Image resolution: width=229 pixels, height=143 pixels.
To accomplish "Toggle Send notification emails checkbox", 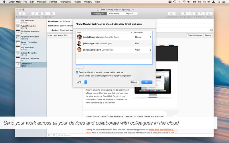I will coord(77,72).
